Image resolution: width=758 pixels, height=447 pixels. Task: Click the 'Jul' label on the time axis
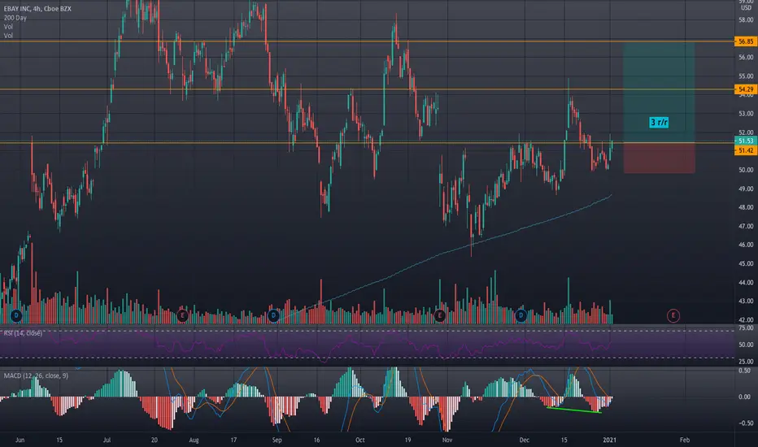(107, 440)
